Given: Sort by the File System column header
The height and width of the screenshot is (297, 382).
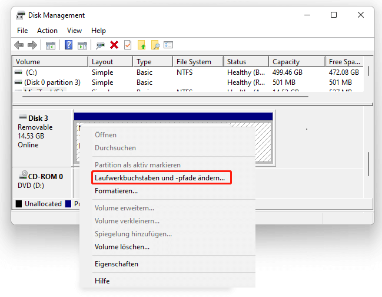Looking at the screenshot, I should [x=198, y=62].
